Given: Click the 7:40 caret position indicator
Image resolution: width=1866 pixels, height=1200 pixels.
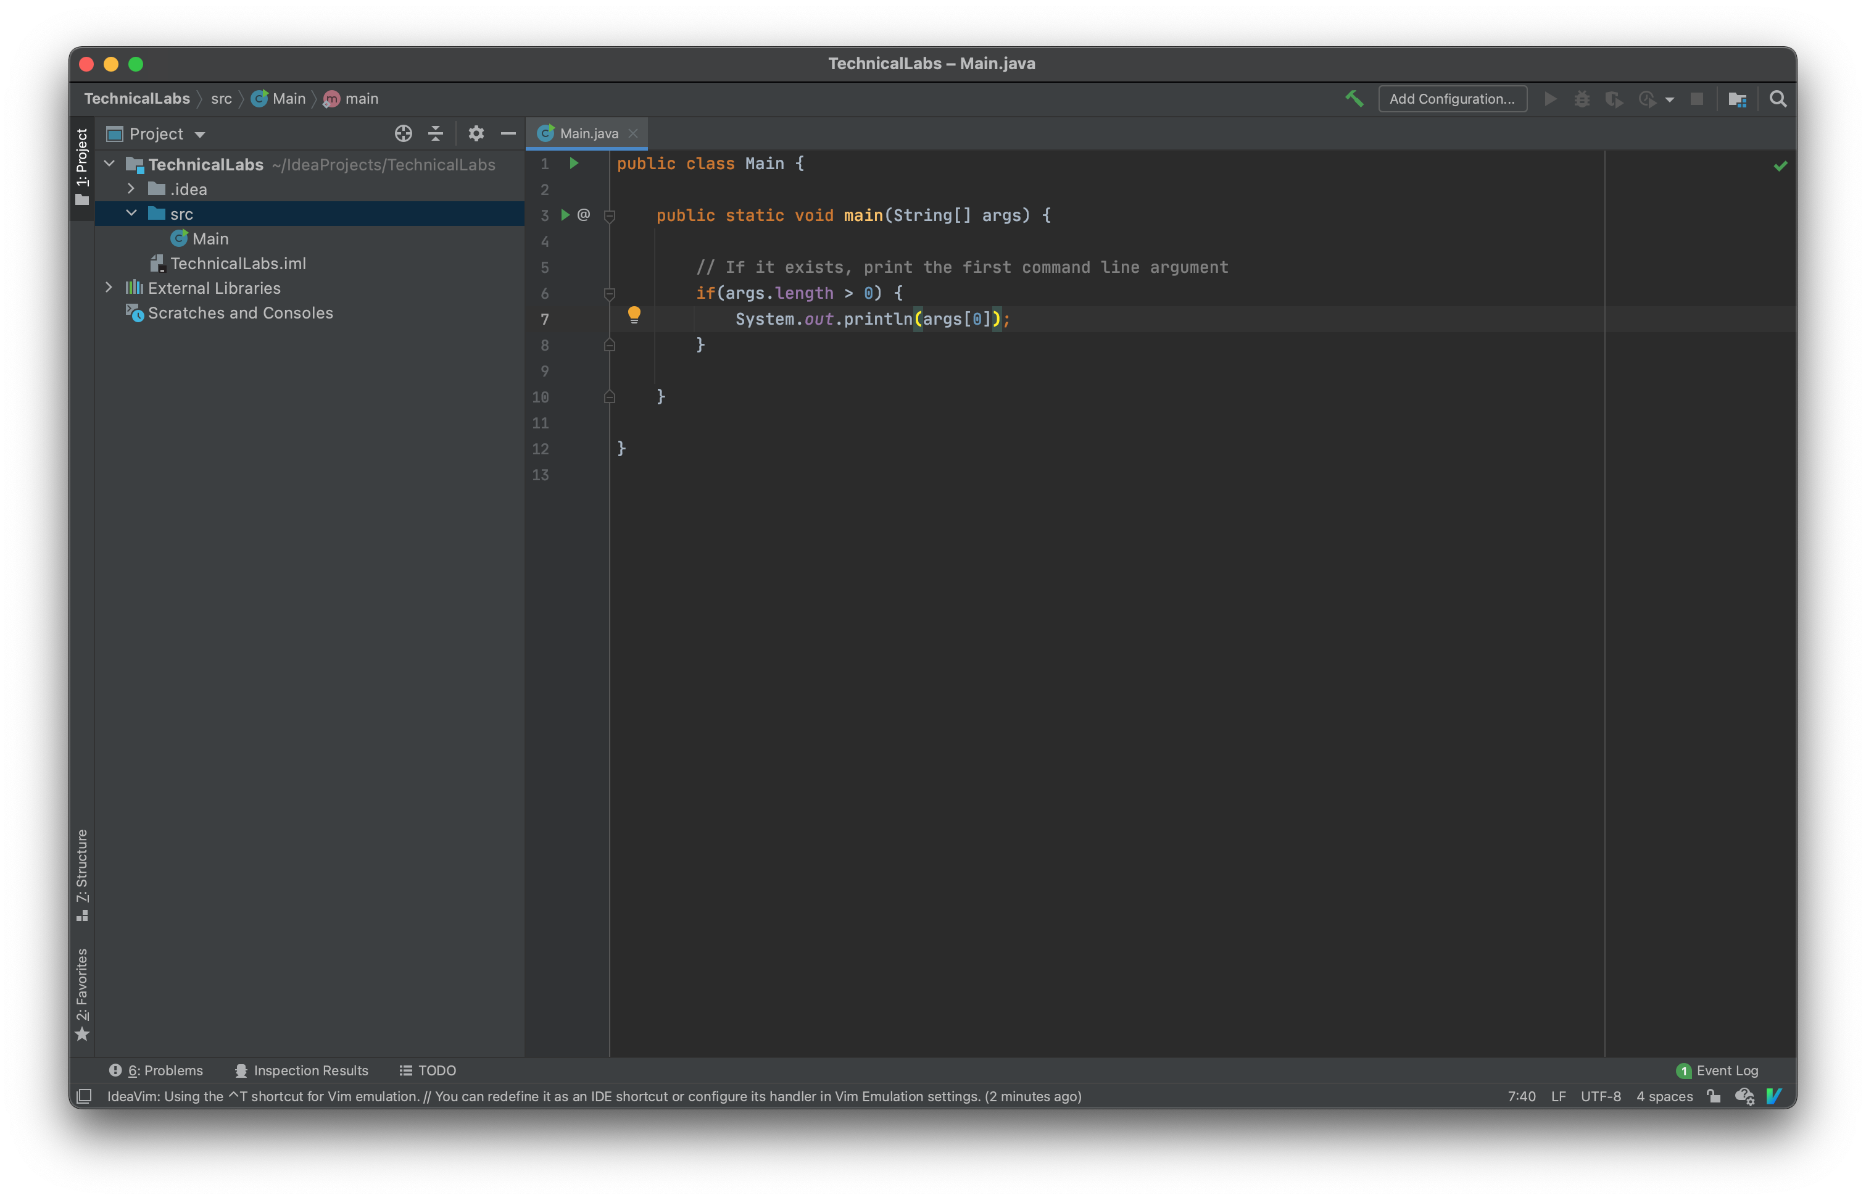Looking at the screenshot, I should point(1521,1096).
